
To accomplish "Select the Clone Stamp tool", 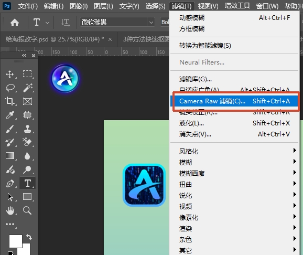I will (27, 129).
